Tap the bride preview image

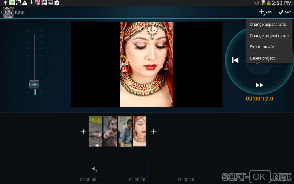[x=146, y=65]
